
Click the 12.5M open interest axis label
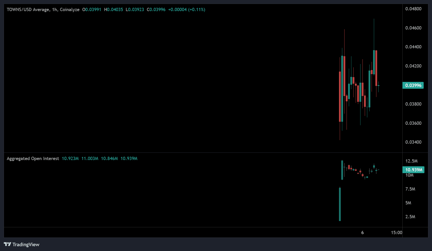411,161
